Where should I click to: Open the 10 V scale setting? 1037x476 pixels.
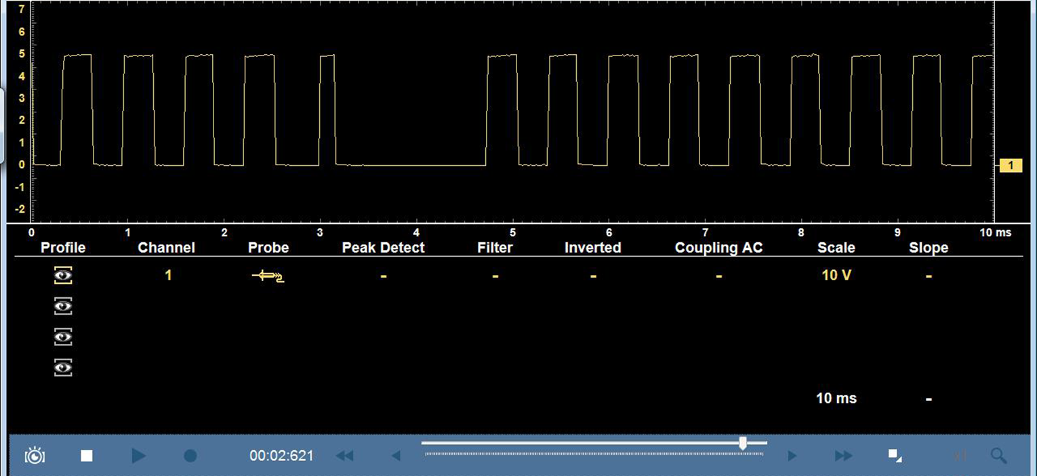coord(836,276)
